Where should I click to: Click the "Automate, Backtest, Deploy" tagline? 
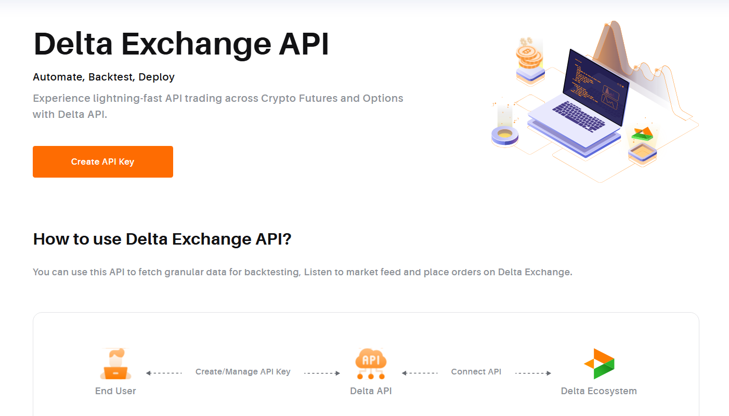(x=103, y=77)
